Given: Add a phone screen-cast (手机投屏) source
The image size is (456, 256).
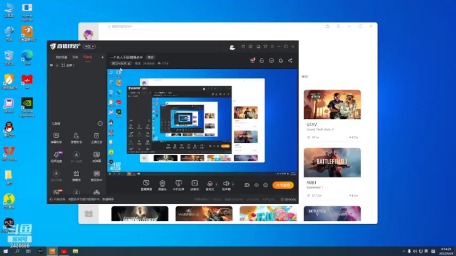Looking at the screenshot, I should (x=178, y=185).
